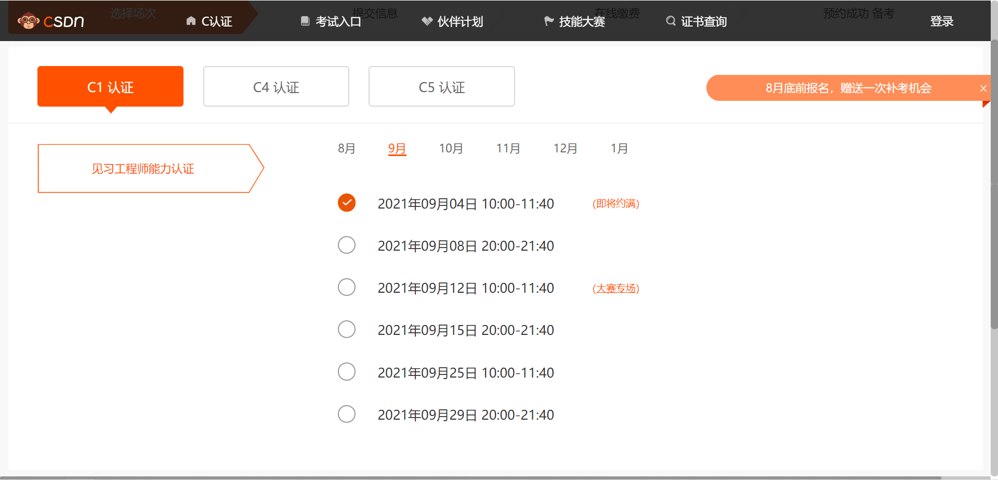Close the 8月底前报名 promotion banner
This screenshot has height=480, width=998.
tap(983, 88)
